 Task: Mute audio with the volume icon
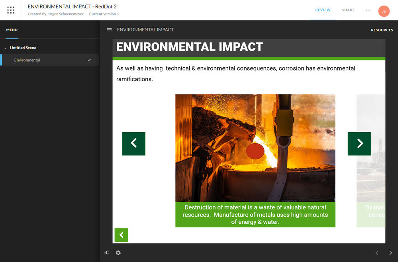[x=107, y=252]
